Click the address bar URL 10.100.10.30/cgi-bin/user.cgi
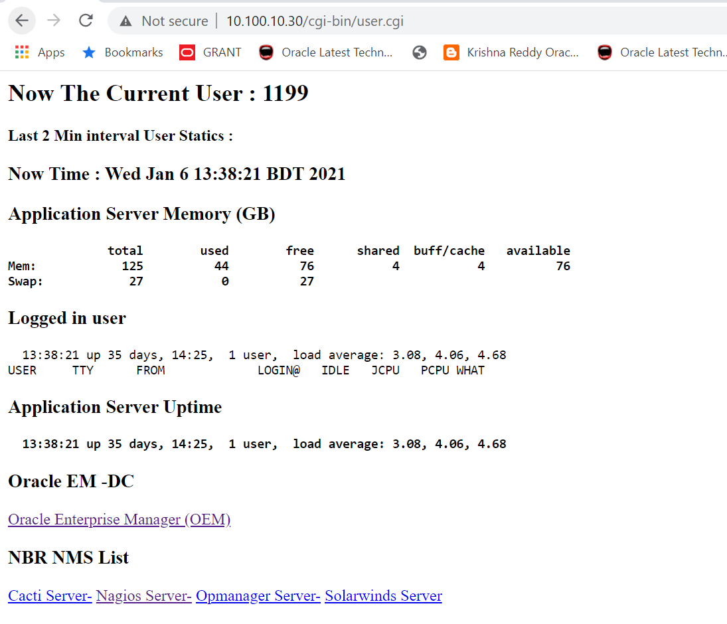Viewport: 727px width, 624px height. [315, 21]
